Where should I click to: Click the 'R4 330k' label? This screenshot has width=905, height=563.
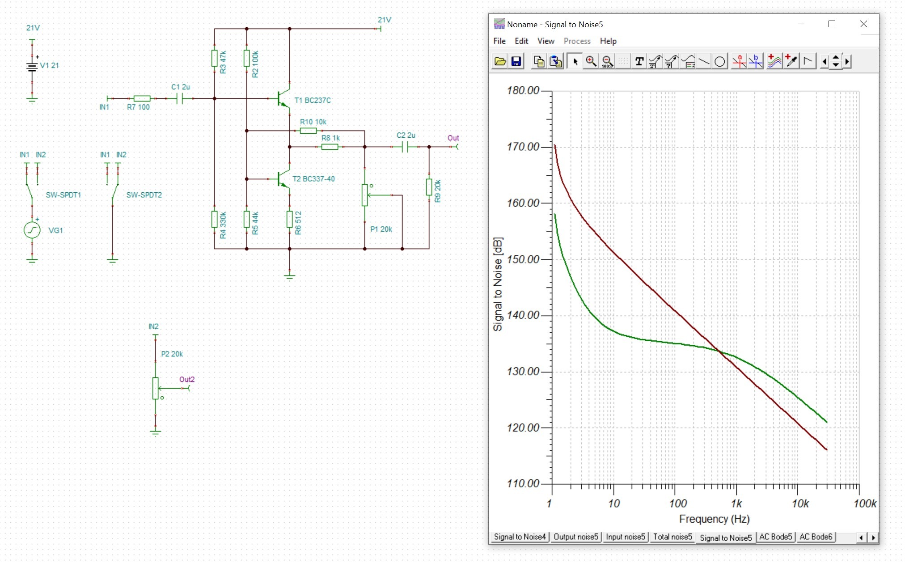point(223,225)
